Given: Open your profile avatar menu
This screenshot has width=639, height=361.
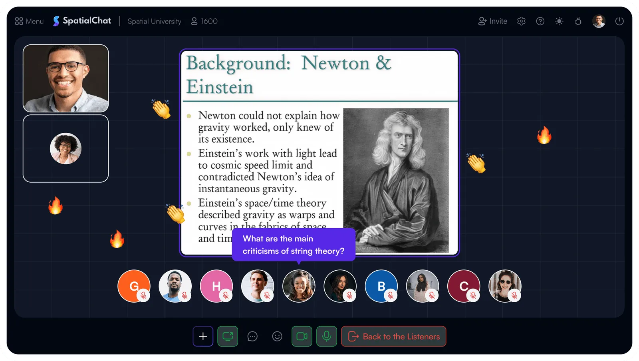Looking at the screenshot, I should [x=599, y=21].
